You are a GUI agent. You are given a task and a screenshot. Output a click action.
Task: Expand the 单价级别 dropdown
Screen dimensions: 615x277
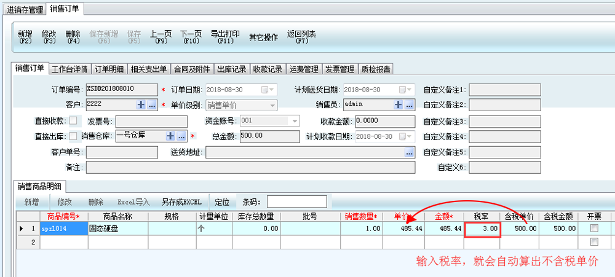coord(272,105)
